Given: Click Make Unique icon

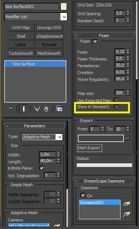Looking at the screenshot, I should click(37, 109).
